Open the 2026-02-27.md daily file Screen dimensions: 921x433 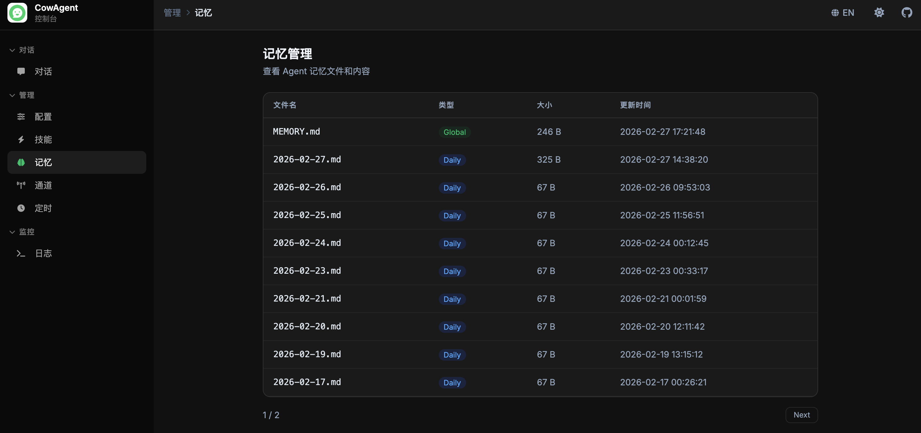307,160
